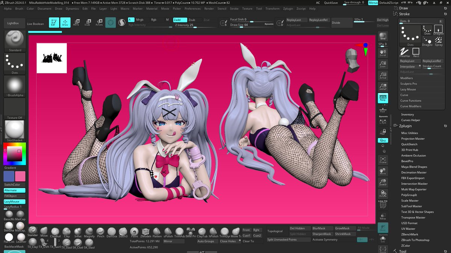
Task: Click the AAHalf view icon
Action: 383,87
